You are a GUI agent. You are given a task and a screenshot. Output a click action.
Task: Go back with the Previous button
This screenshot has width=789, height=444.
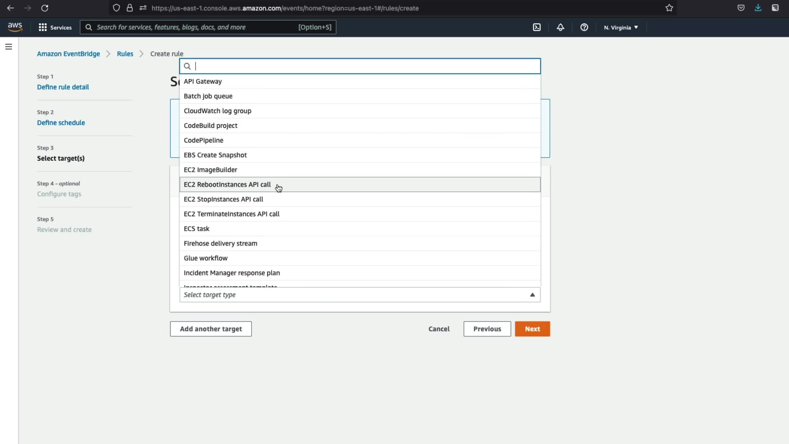487,329
